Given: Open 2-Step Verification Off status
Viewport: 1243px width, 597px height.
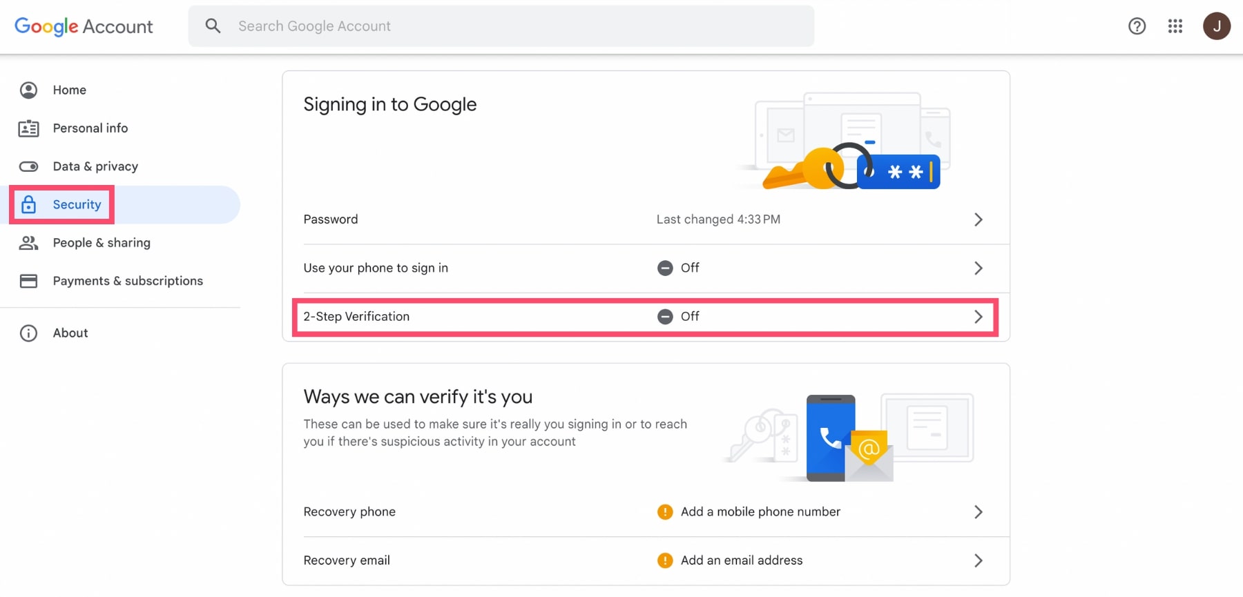Looking at the screenshot, I should [679, 317].
